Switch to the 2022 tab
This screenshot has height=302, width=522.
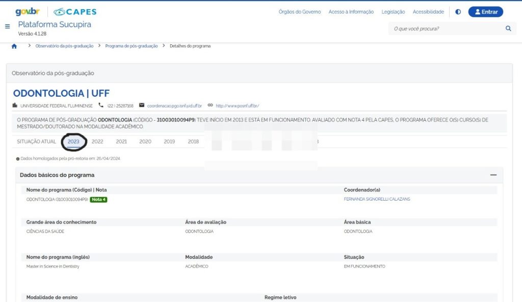click(x=97, y=142)
